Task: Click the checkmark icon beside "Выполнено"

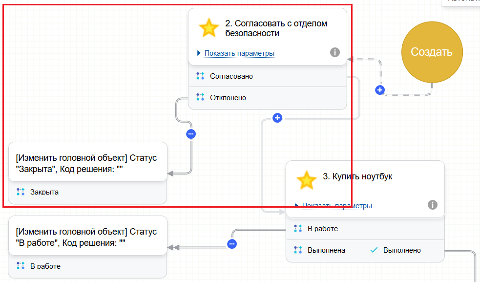Action: point(374,250)
